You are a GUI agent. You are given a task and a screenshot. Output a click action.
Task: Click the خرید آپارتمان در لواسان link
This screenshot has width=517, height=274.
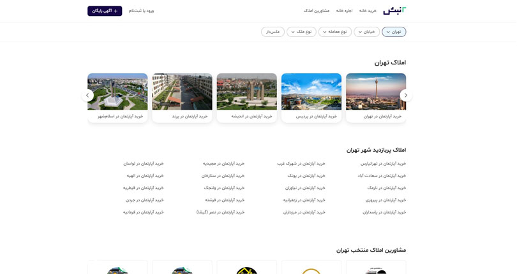click(x=144, y=163)
